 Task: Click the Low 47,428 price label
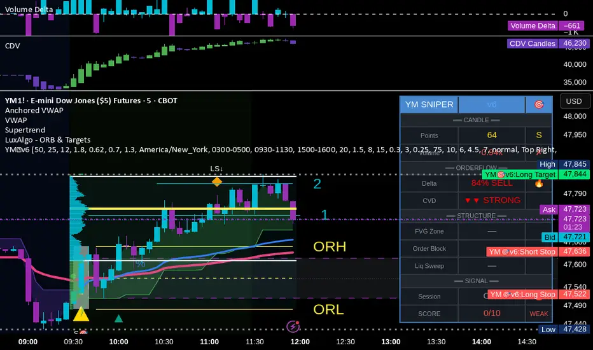pyautogui.click(x=563, y=330)
